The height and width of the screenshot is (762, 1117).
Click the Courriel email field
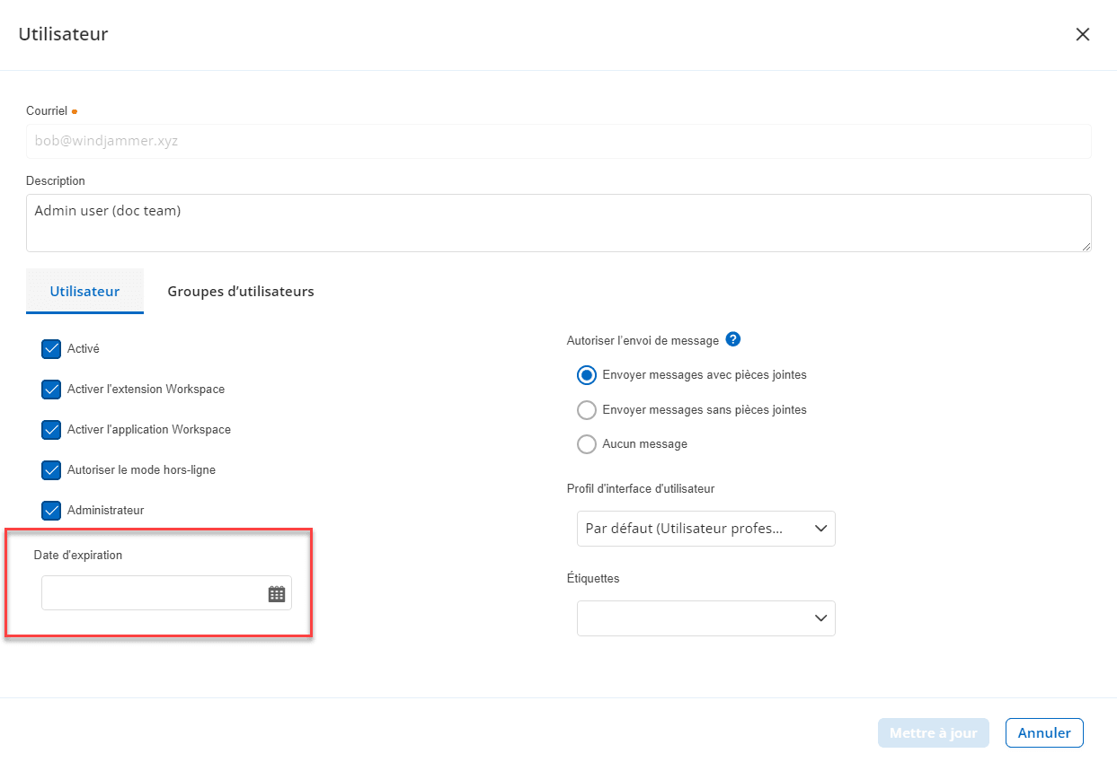coord(557,142)
